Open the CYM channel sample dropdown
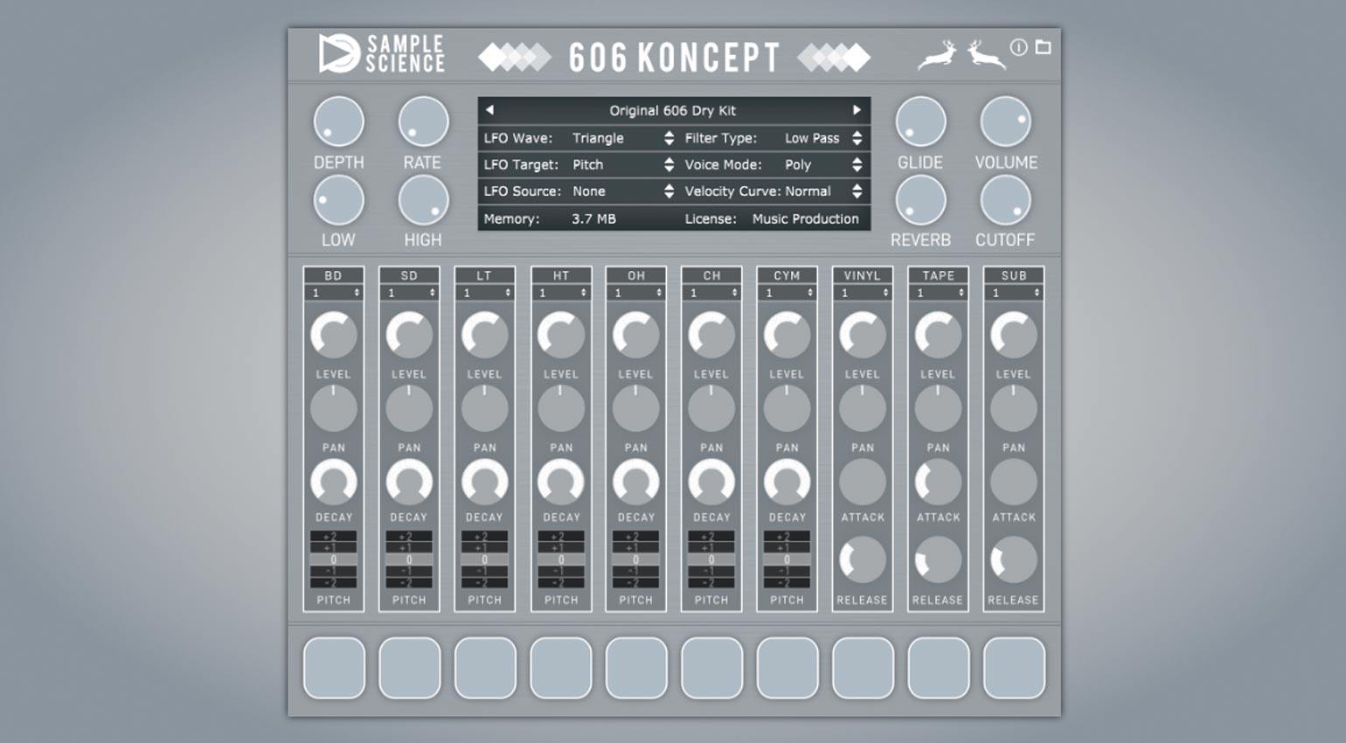Image resolution: width=1346 pixels, height=743 pixels. click(x=787, y=293)
